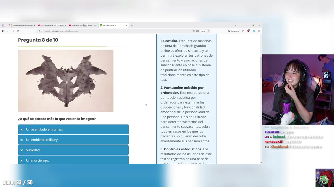The height and width of the screenshot is (187, 334).
Task: Click the blue 7TV extension icon
Action: (x=254, y=31)
